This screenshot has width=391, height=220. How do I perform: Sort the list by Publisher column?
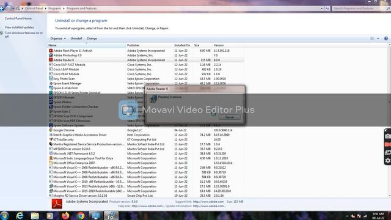pos(150,45)
